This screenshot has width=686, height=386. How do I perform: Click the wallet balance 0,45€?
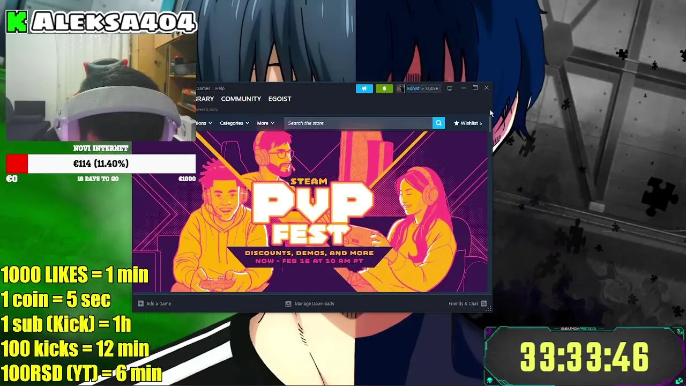432,88
